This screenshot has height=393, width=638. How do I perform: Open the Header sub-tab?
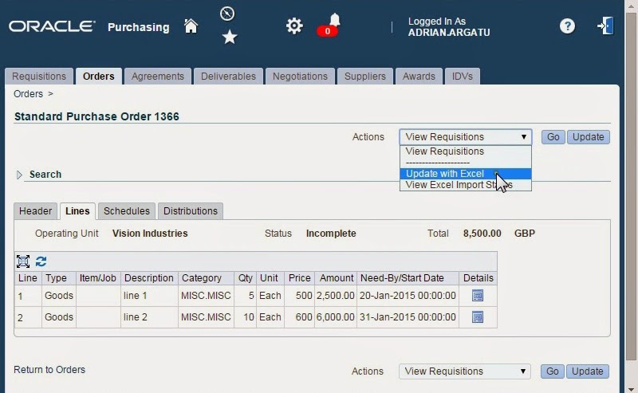pos(35,211)
